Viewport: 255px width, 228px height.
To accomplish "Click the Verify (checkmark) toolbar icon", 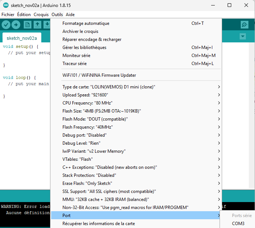I will 6,25.
